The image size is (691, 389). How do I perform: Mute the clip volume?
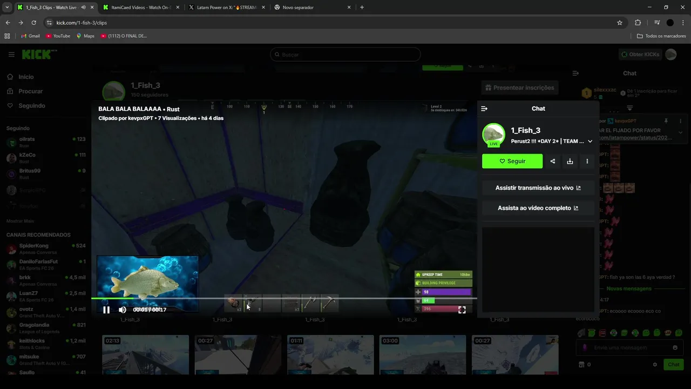tap(123, 310)
